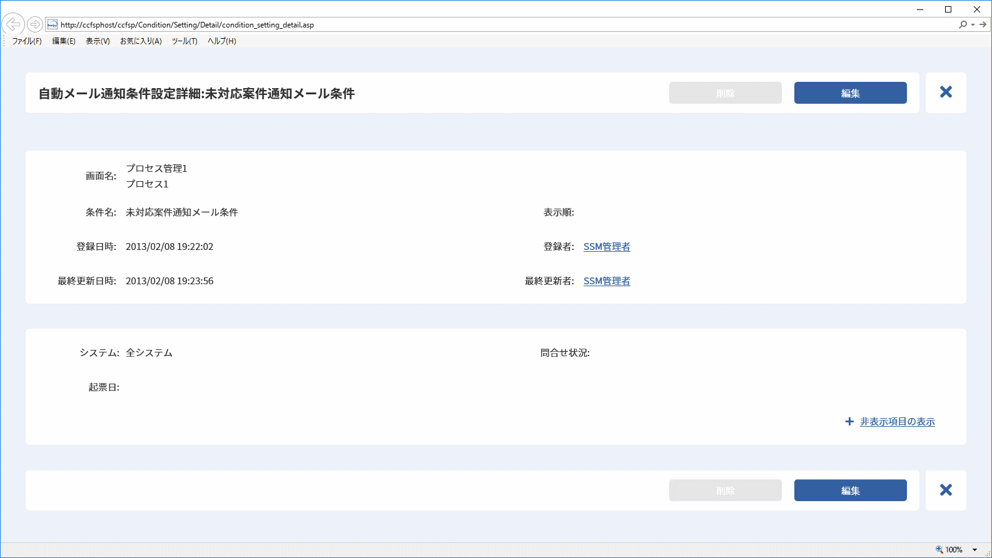Viewport: 992px width, 558px height.
Task: Open the 編集(E) menu
Action: (64, 41)
